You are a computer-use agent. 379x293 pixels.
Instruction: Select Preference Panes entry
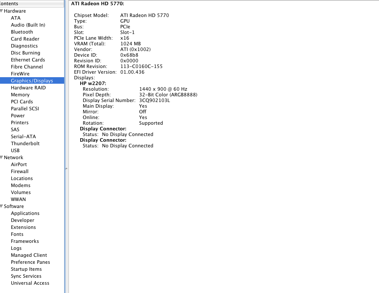(x=31, y=262)
